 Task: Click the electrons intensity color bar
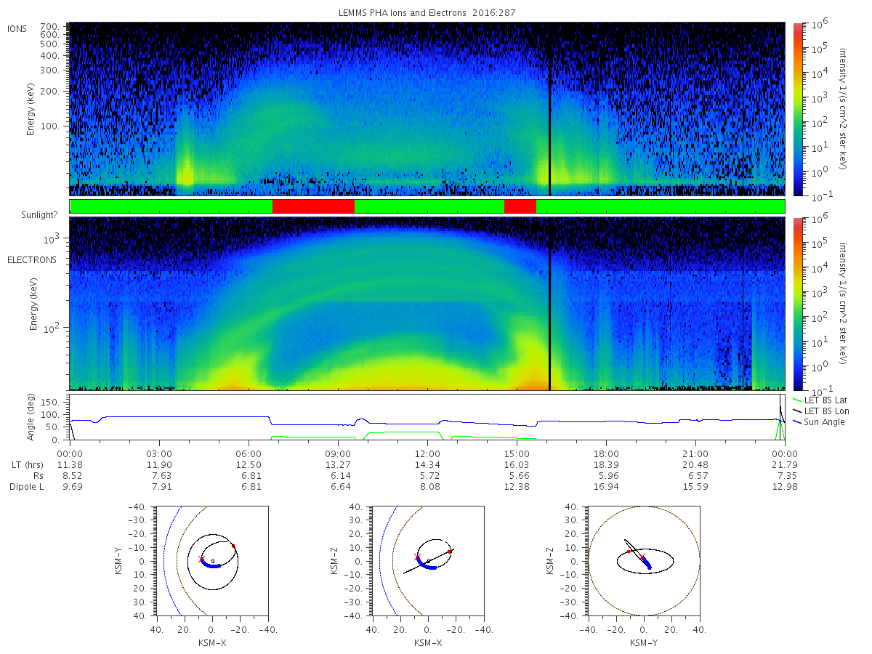pos(798,303)
